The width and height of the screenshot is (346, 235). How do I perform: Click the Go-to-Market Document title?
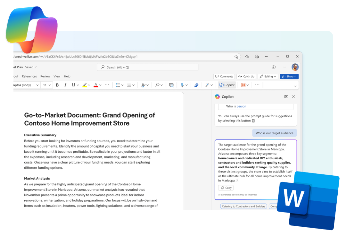89,119
